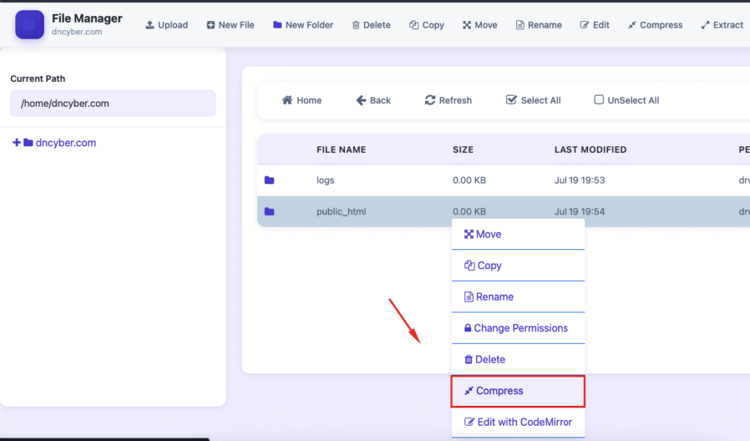Select the logs file name
This screenshot has width=750, height=441.
tap(325, 180)
